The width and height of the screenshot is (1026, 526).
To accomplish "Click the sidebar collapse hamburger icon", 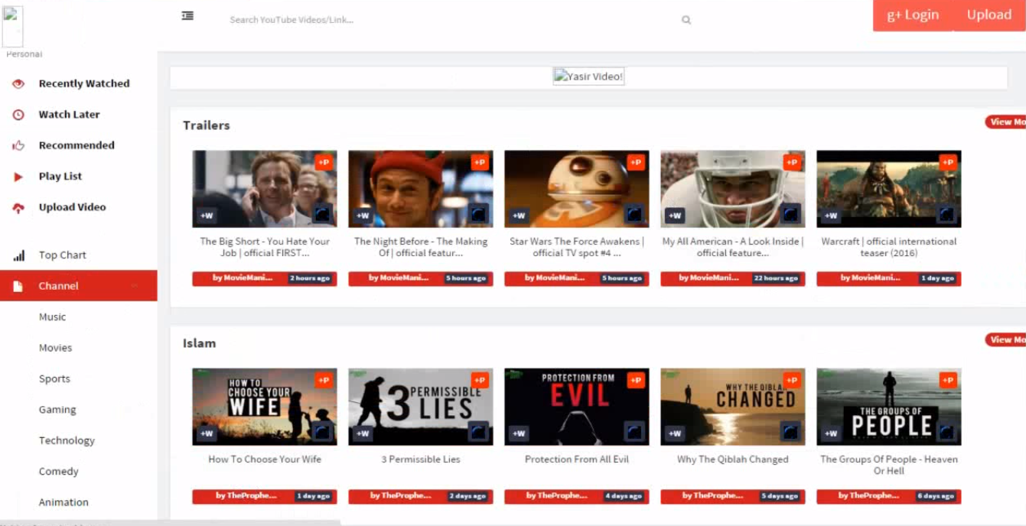I will (187, 16).
